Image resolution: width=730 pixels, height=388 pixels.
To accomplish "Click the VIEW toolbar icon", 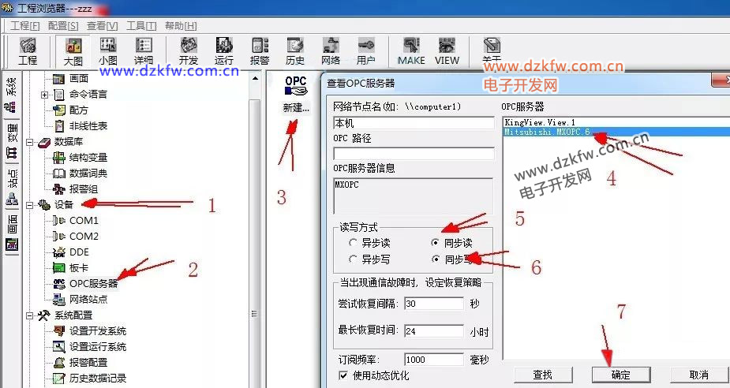I will click(447, 50).
